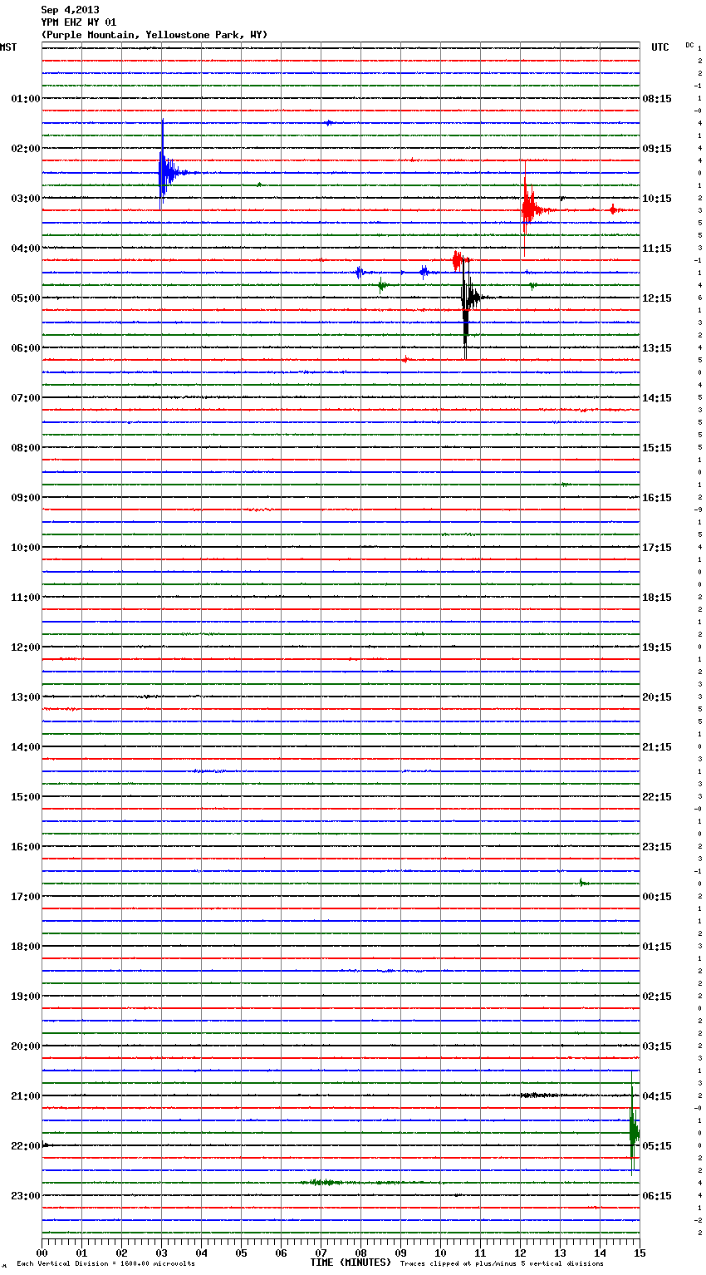Click the date text "Sep 4,2013"

tap(70, 10)
